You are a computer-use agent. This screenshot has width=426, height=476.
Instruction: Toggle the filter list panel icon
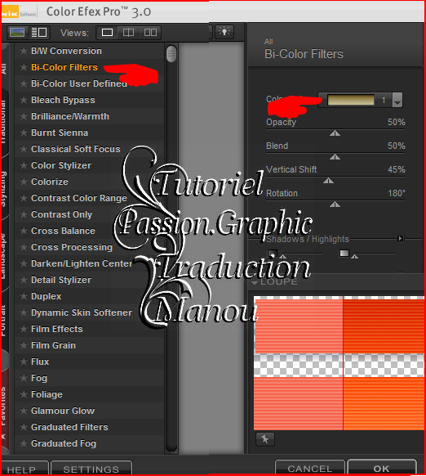[x=39, y=32]
